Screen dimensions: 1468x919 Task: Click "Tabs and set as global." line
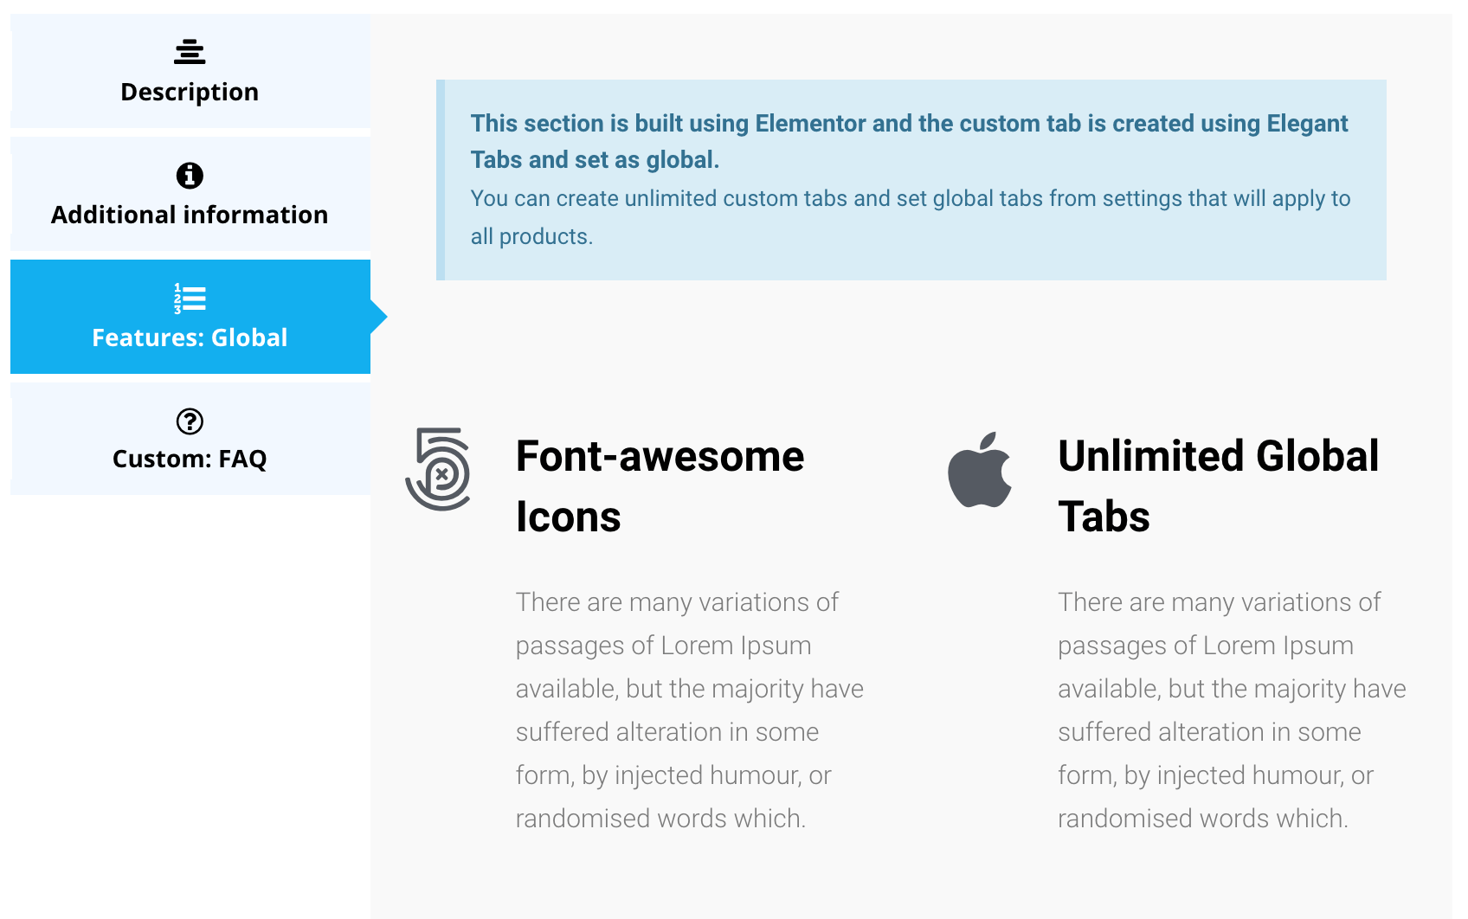point(595,160)
